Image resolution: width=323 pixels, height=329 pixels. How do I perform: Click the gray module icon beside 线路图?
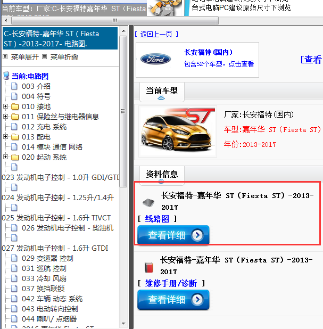(148, 202)
